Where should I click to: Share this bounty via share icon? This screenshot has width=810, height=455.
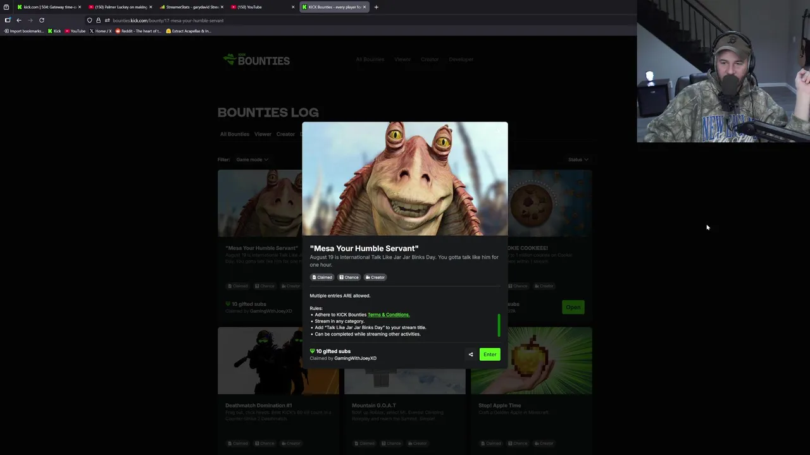[x=471, y=355]
